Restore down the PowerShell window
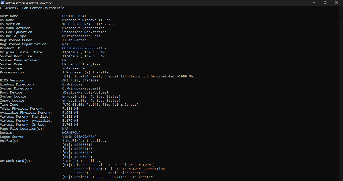 pos(325,3)
